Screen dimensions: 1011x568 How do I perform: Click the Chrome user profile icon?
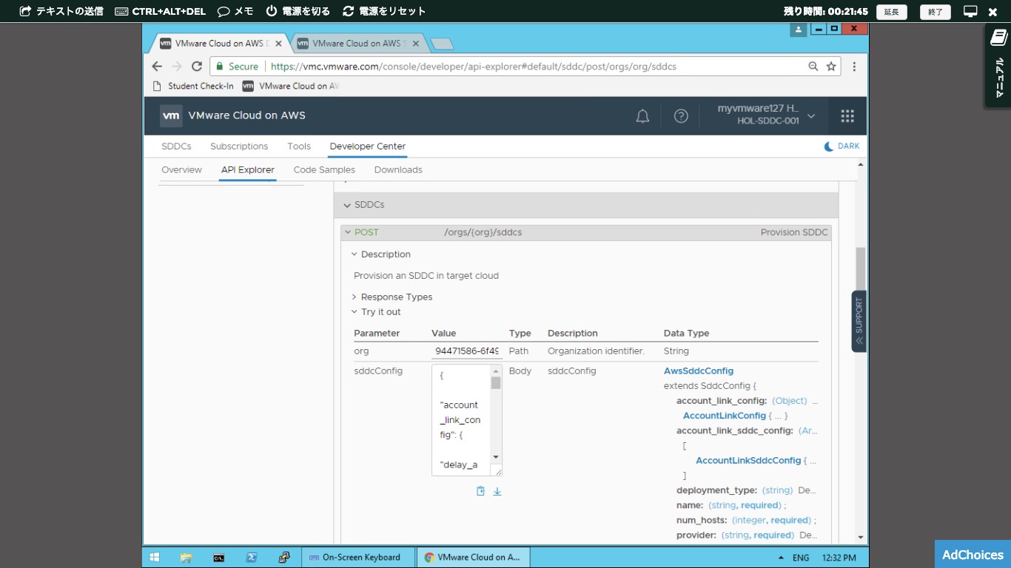tap(798, 30)
